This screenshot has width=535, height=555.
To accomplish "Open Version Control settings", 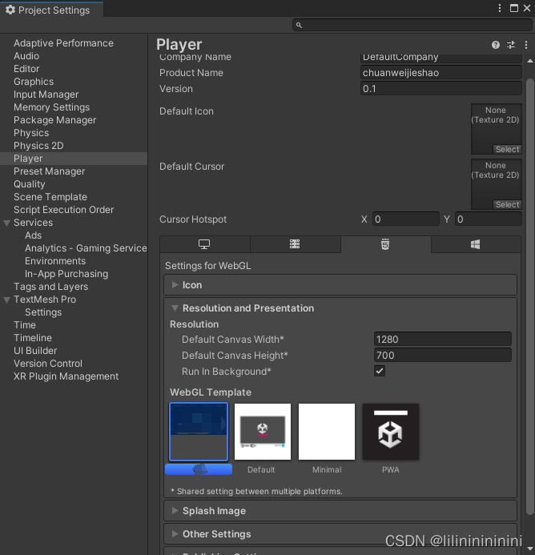I will (48, 364).
